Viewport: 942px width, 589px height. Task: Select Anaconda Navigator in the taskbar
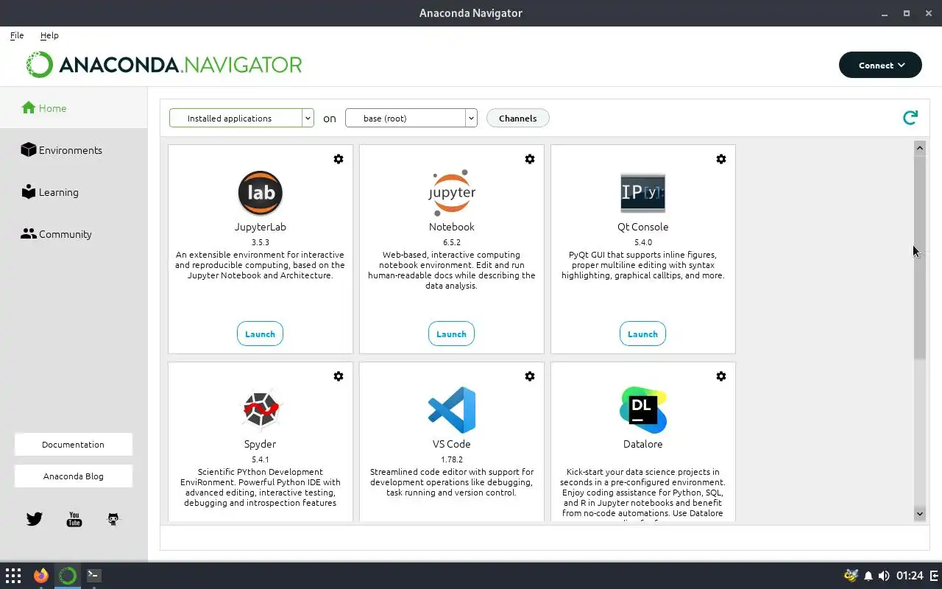(x=68, y=576)
